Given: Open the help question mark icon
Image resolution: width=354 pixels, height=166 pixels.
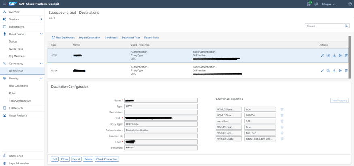Looking at the screenshot, I should 350,4.
